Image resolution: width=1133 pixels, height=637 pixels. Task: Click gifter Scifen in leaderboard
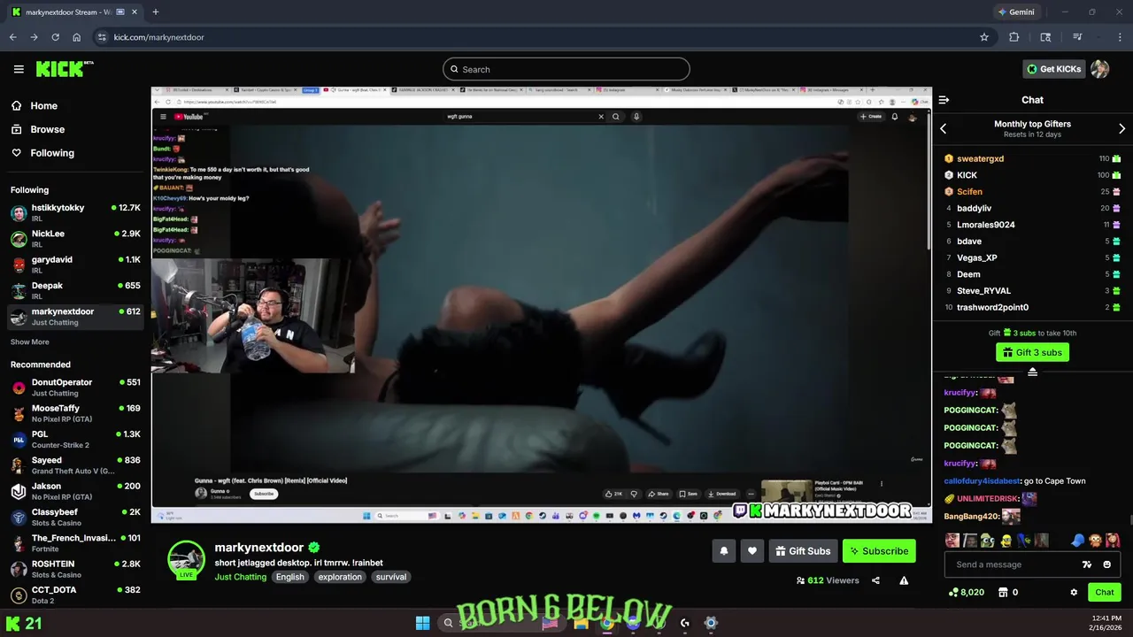[x=969, y=191]
